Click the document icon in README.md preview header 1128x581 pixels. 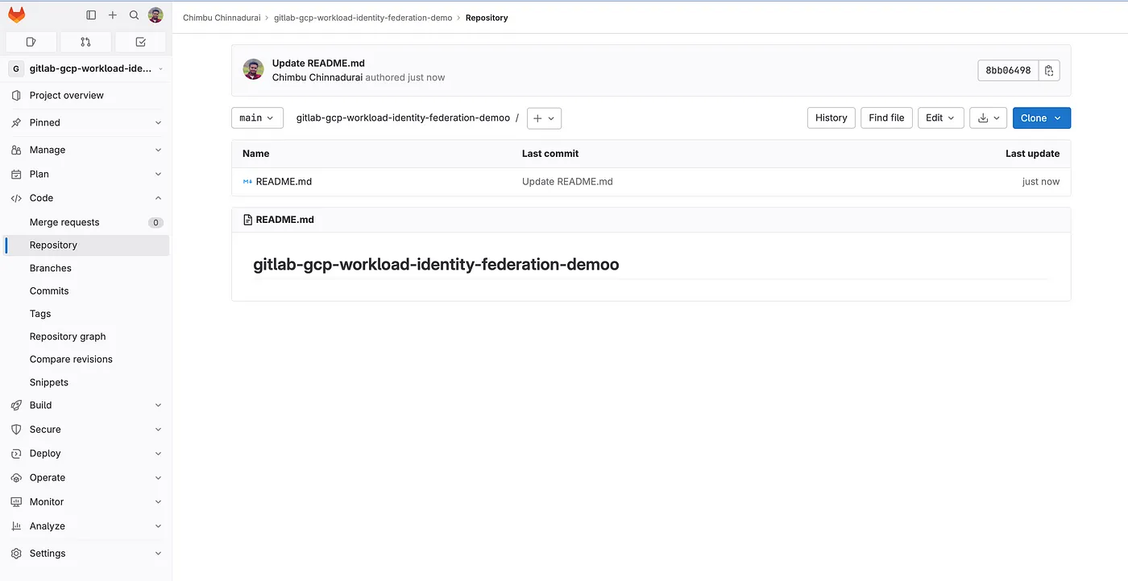(247, 219)
